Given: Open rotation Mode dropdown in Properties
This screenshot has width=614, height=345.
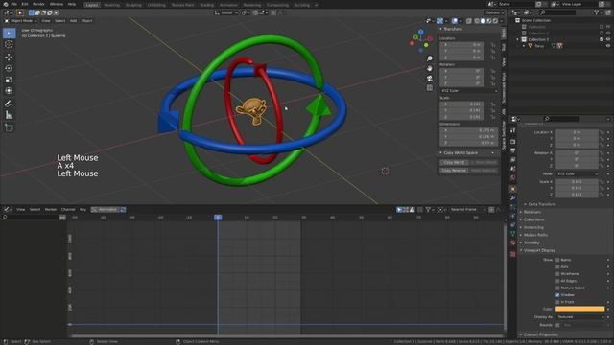Looking at the screenshot, I should coord(577,173).
